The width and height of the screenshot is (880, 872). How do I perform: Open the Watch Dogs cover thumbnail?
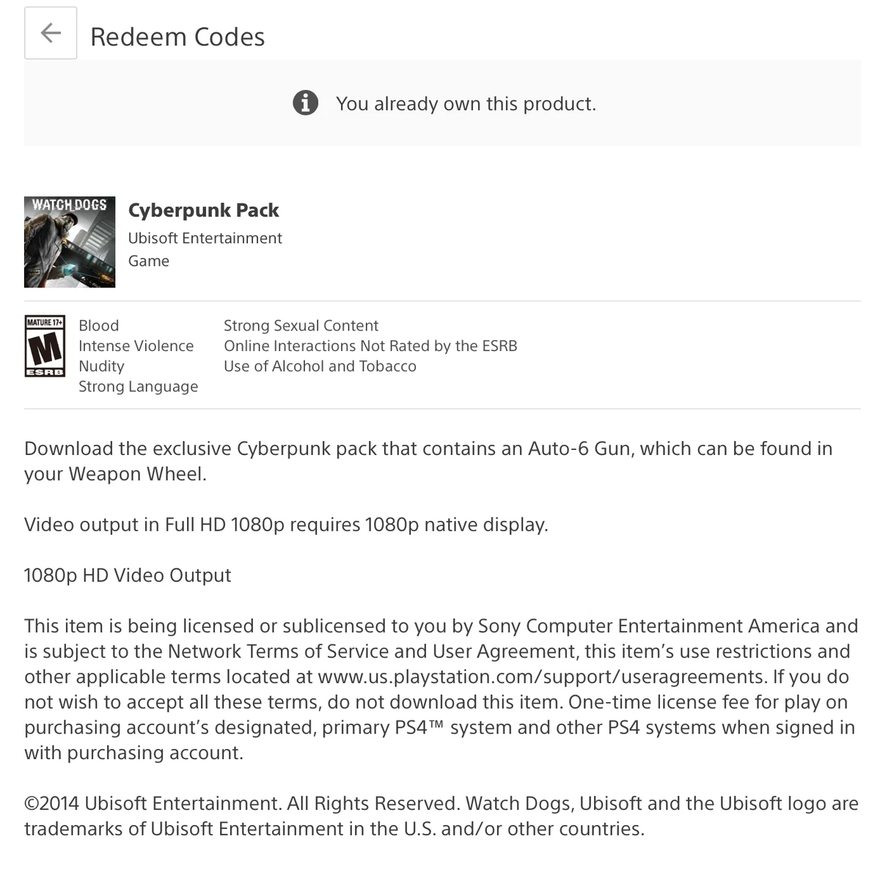coord(70,242)
